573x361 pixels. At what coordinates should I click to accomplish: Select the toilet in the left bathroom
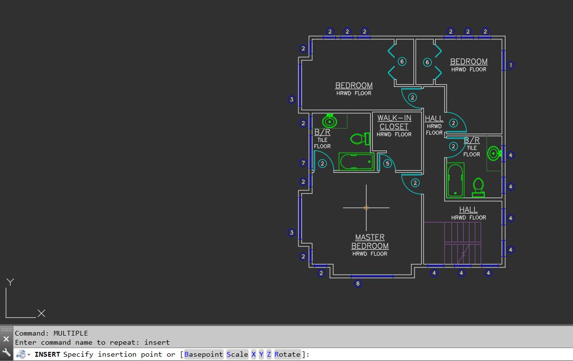[x=360, y=139]
